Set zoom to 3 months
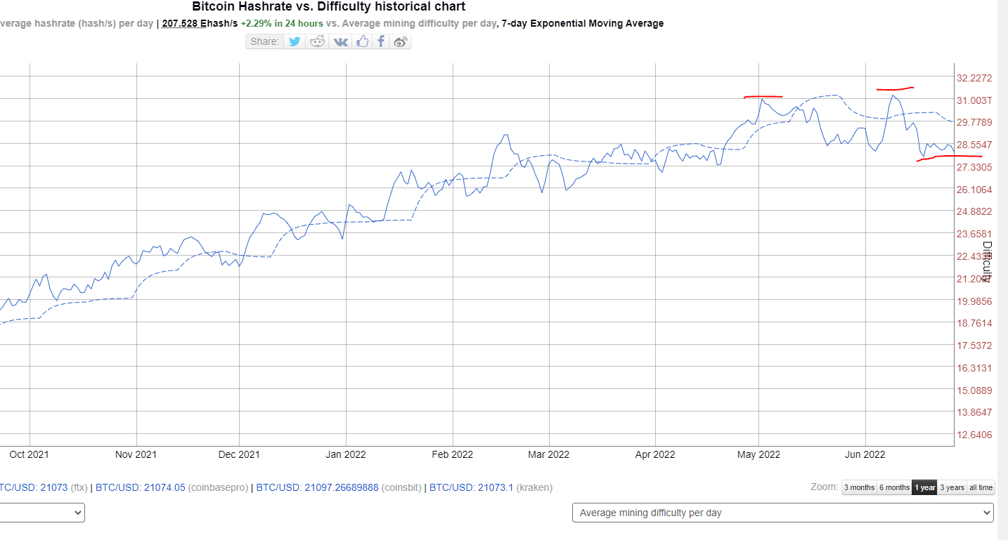 859,487
